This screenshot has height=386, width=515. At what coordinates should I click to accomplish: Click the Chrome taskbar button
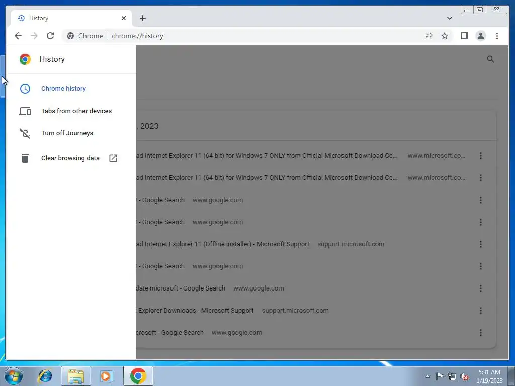(138, 376)
